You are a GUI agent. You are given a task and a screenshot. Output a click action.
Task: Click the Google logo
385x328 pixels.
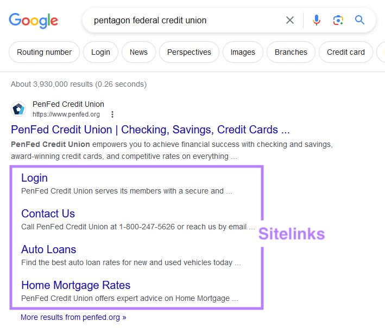coord(33,21)
